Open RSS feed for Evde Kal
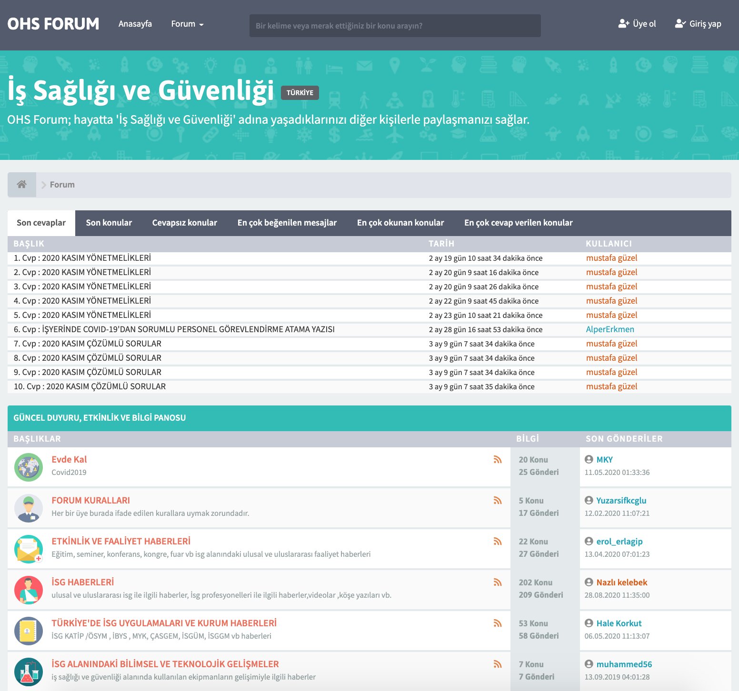This screenshot has width=739, height=691. 498,459
